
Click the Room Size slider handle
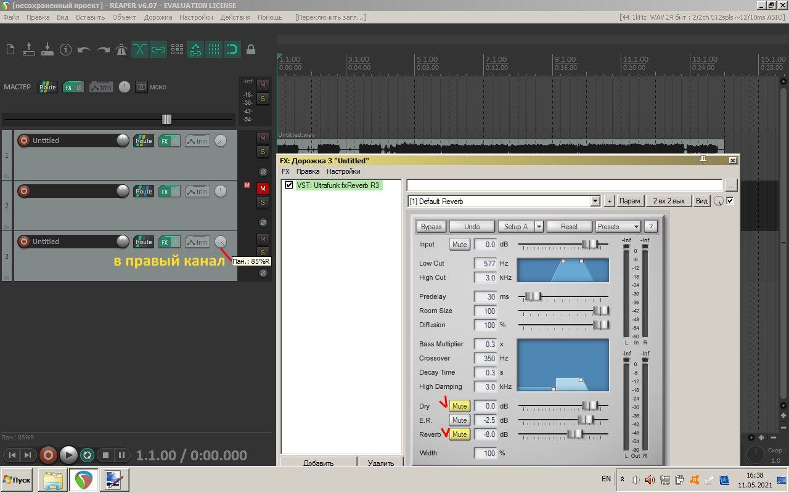tap(600, 311)
